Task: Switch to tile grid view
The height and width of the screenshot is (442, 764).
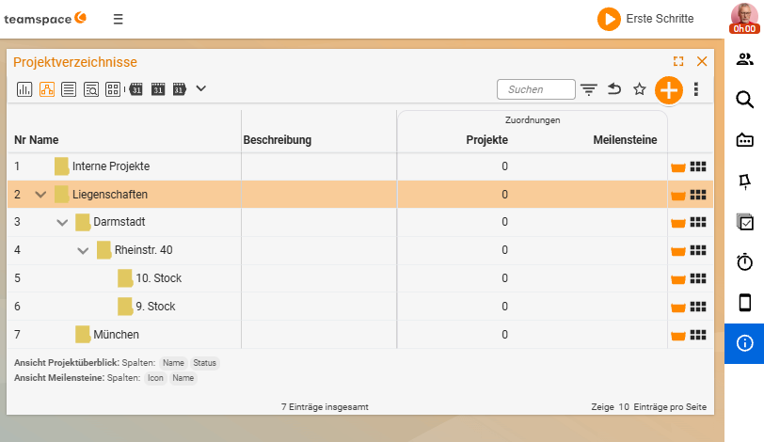Action: (x=113, y=89)
